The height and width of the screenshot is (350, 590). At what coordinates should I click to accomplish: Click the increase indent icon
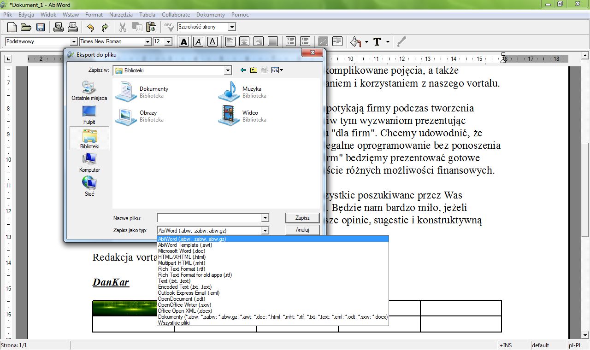[337, 41]
